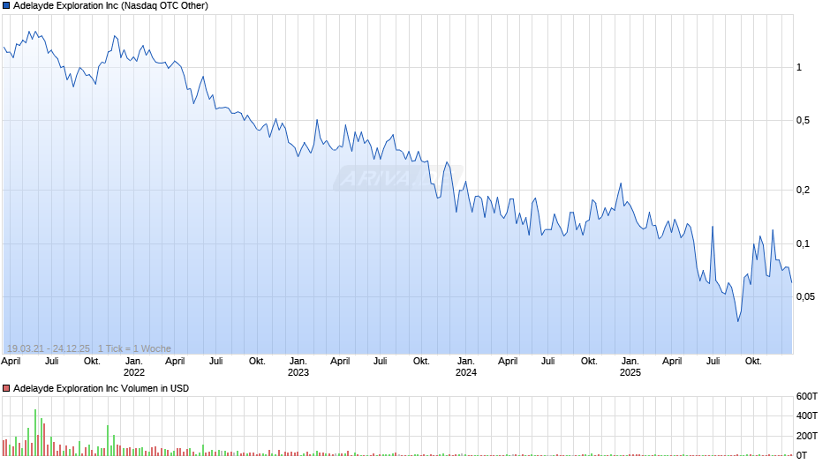830x464 pixels.
Task: Click the price axis label '1'
Action: click(799, 67)
